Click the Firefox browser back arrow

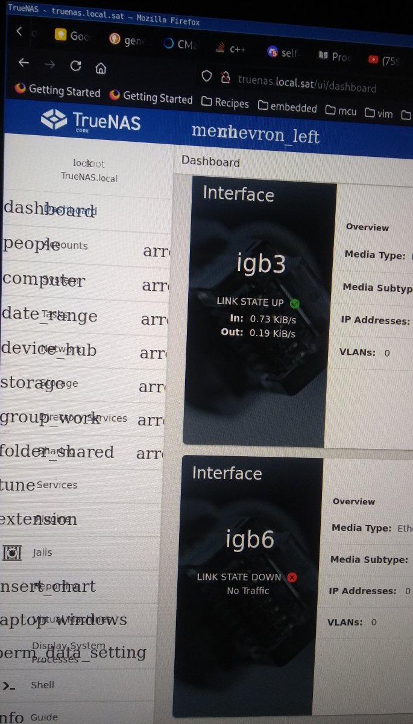(24, 62)
